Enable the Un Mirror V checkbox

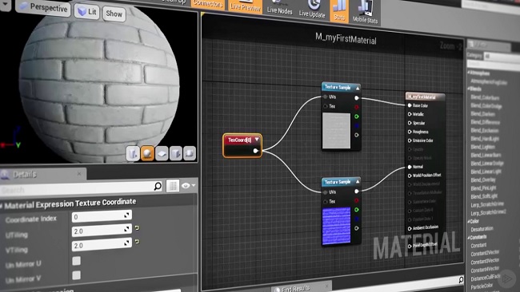pos(76,275)
